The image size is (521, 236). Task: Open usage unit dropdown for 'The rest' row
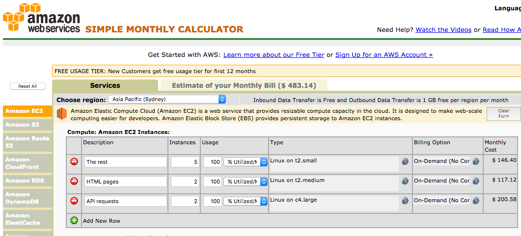point(246,162)
